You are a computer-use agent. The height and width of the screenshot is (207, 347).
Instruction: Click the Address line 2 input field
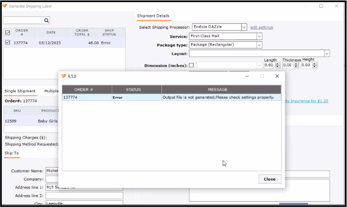84,196
